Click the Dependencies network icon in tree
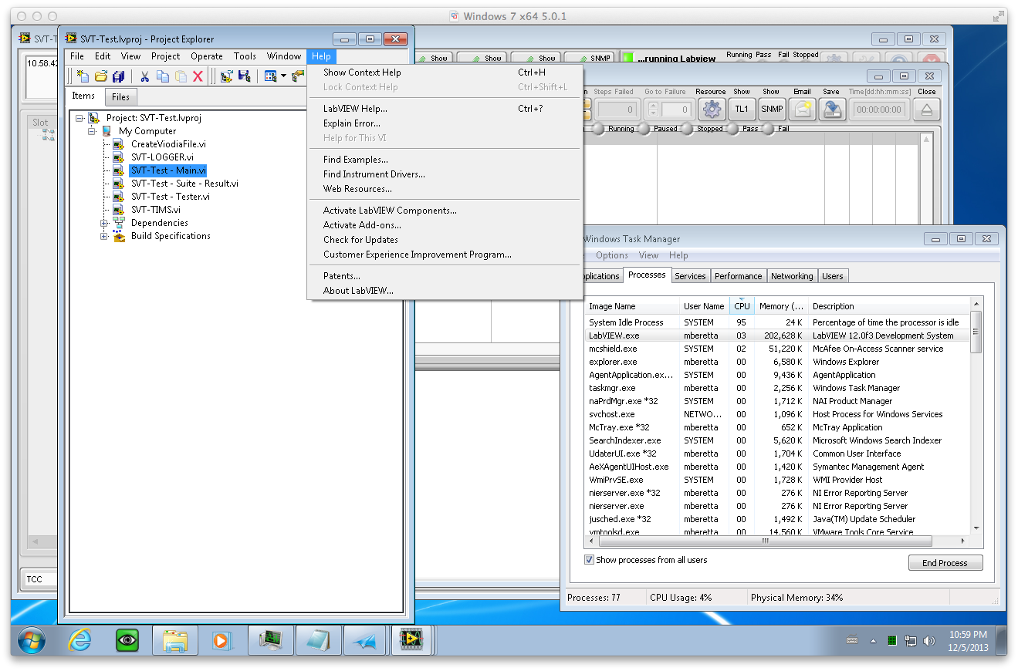Image resolution: width=1018 pixels, height=671 pixels. [x=119, y=223]
